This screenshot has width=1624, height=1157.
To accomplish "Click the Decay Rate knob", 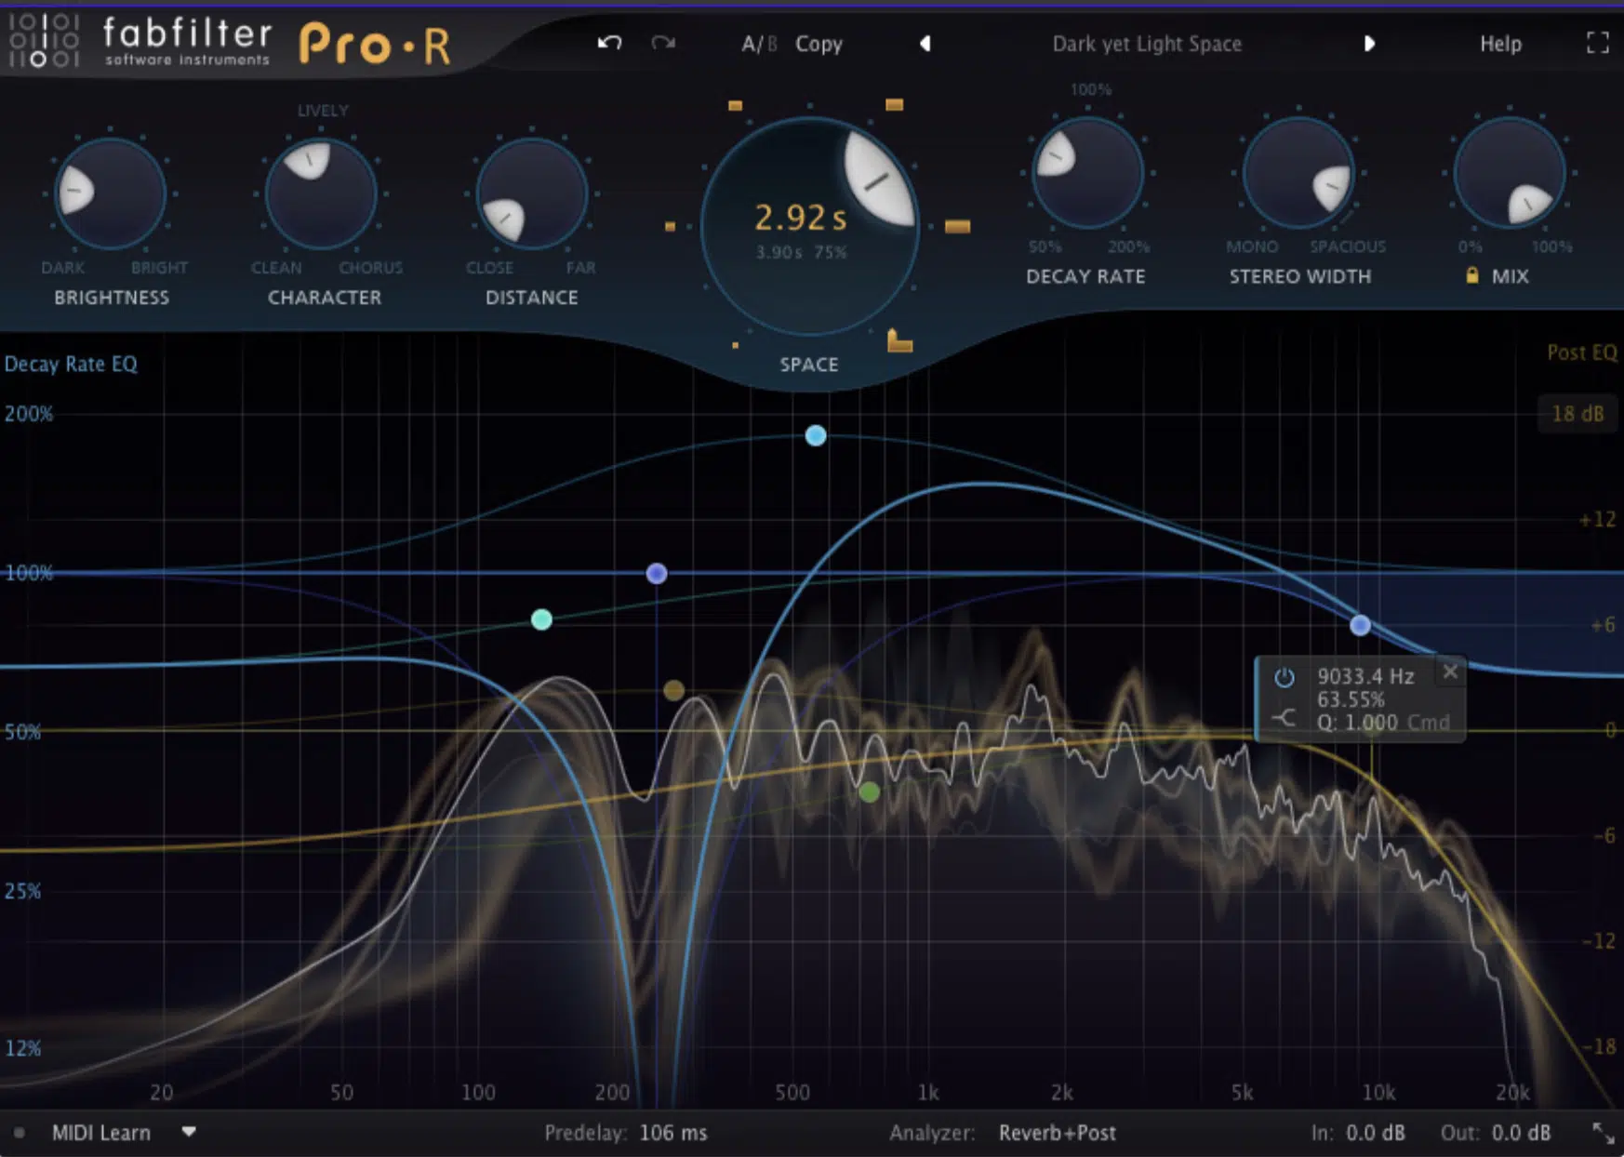I will (1087, 172).
